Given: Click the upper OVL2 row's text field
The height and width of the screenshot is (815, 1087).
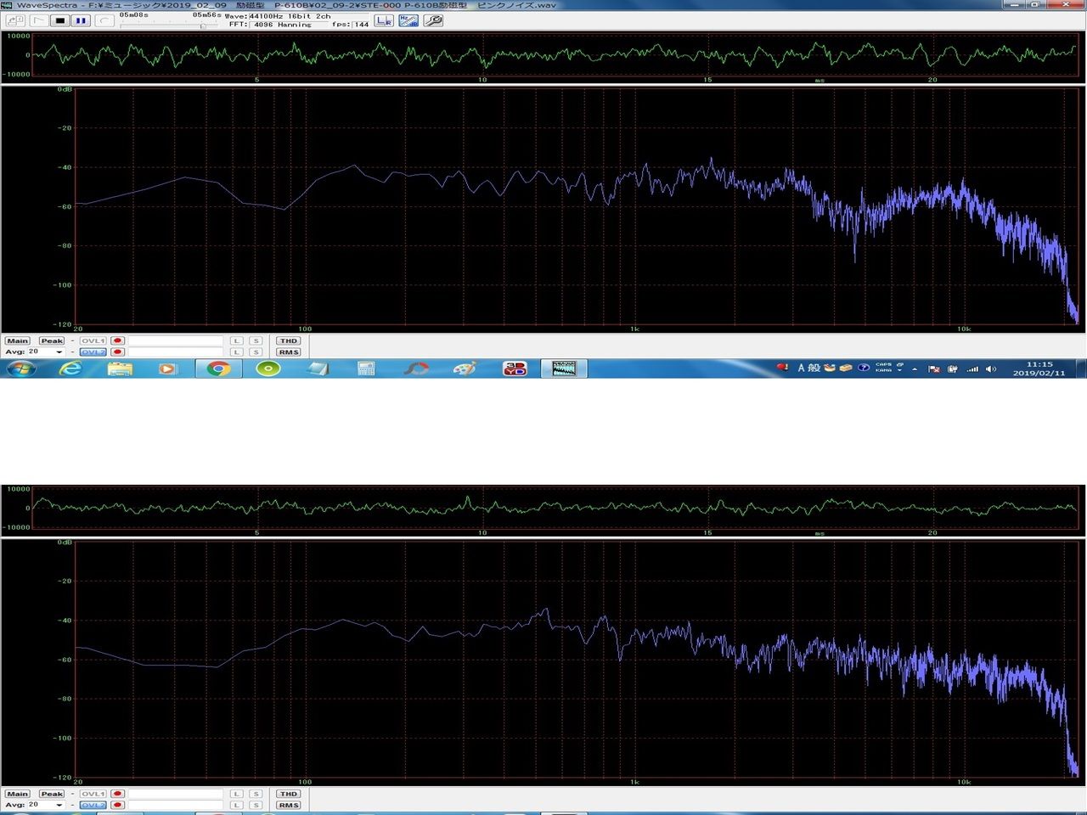Looking at the screenshot, I should [x=175, y=352].
